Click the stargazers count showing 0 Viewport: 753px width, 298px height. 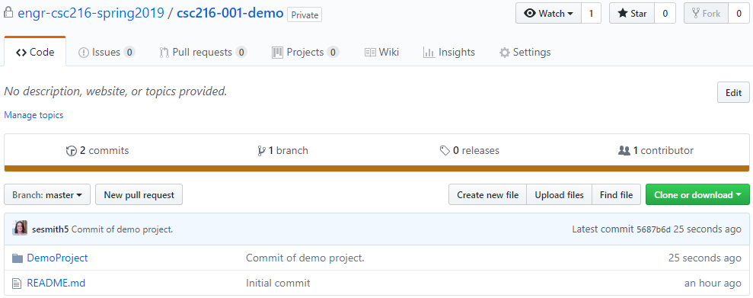point(665,14)
